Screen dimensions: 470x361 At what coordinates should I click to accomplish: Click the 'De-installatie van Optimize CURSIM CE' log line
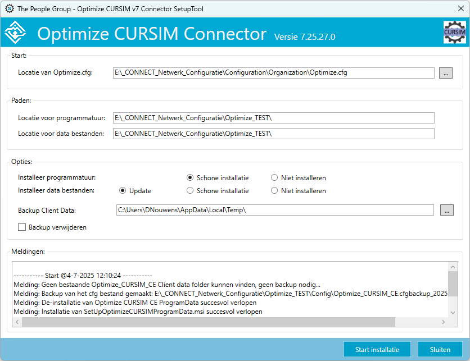(x=135, y=303)
